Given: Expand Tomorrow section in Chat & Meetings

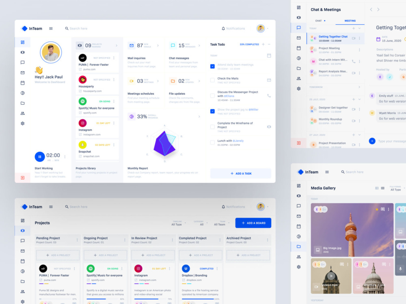Looking at the screenshot, I should (x=359, y=87).
